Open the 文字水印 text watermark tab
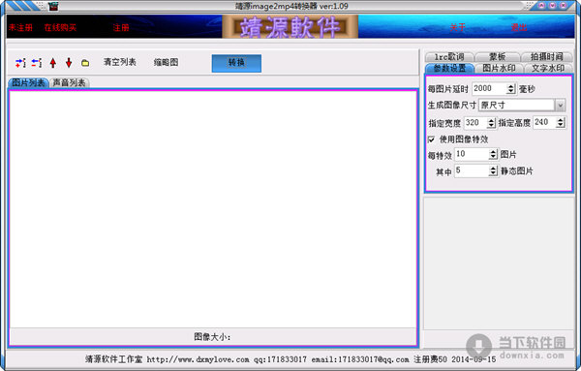 [548, 68]
